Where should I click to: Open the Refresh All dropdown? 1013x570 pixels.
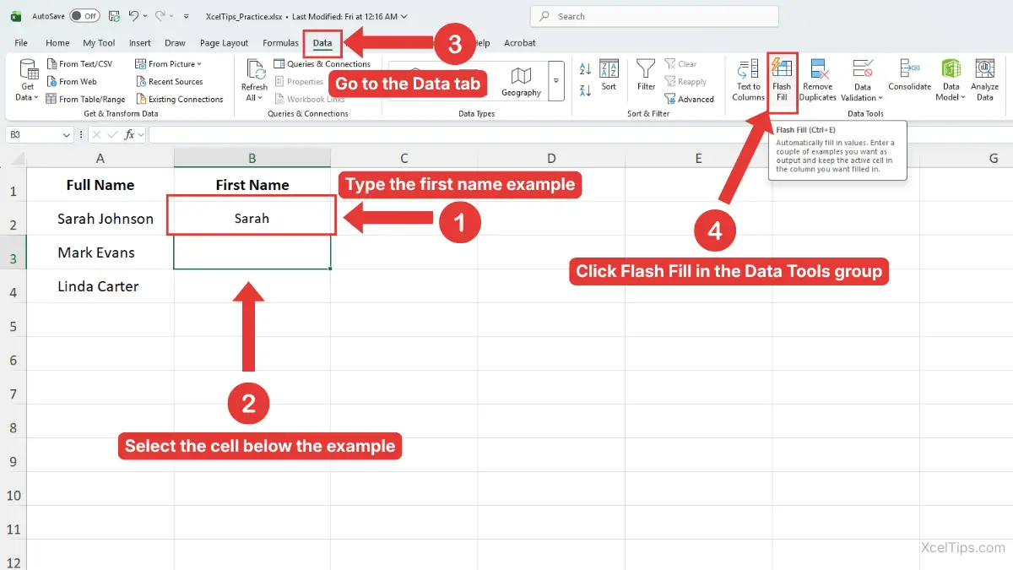(254, 81)
